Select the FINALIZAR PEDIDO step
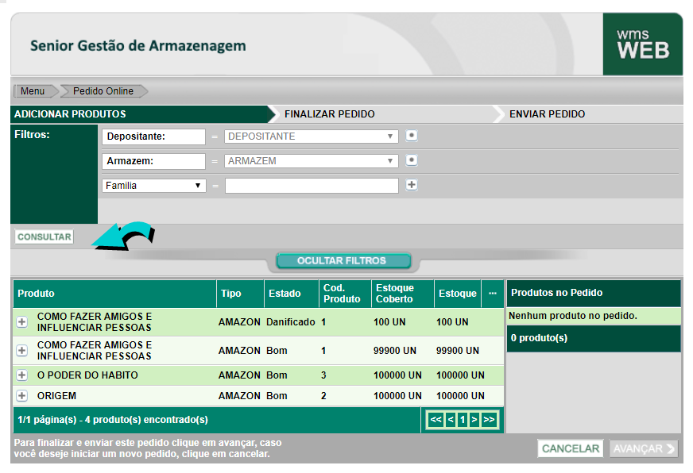 tap(385, 114)
